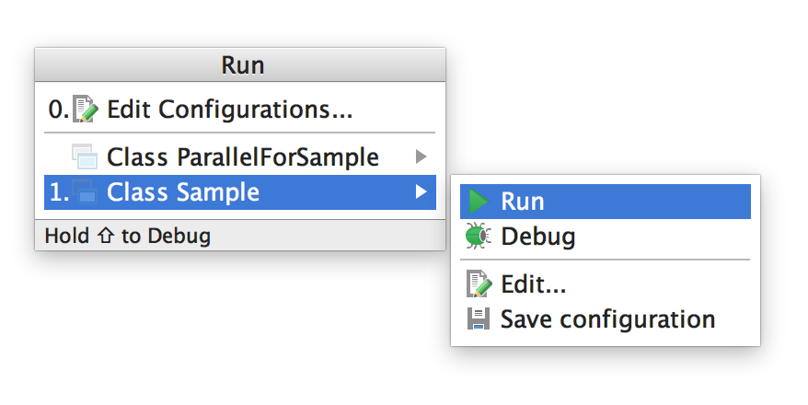Choose the Debug label in the submenu
Image resolution: width=808 pixels, height=405 pixels.
pyautogui.click(x=538, y=237)
